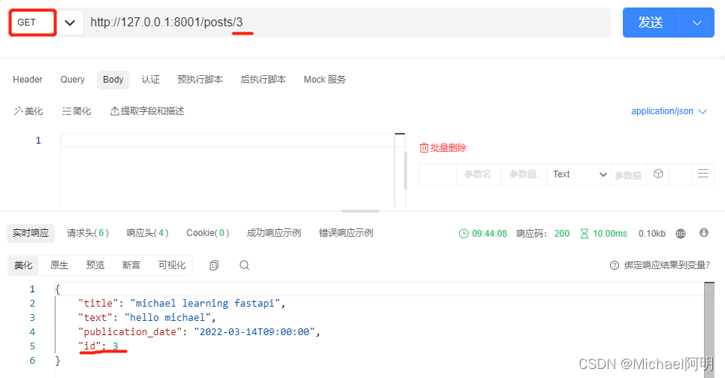Click the 参数名 parameter name field
The width and height of the screenshot is (725, 378).
(478, 174)
